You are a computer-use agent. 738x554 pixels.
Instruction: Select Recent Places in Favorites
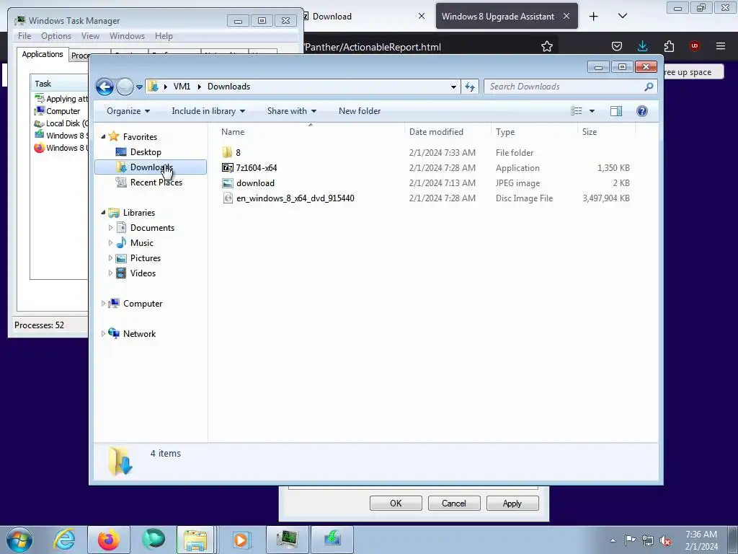click(x=156, y=183)
